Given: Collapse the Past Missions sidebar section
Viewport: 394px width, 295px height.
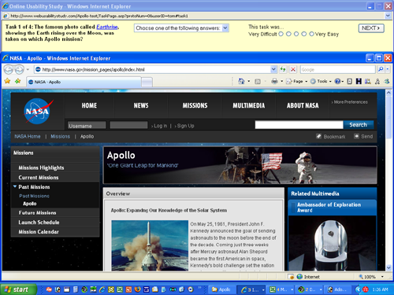Looking at the screenshot, I should tap(15, 186).
